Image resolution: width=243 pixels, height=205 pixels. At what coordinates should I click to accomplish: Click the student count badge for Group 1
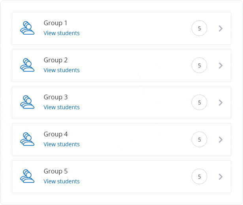coord(200,28)
